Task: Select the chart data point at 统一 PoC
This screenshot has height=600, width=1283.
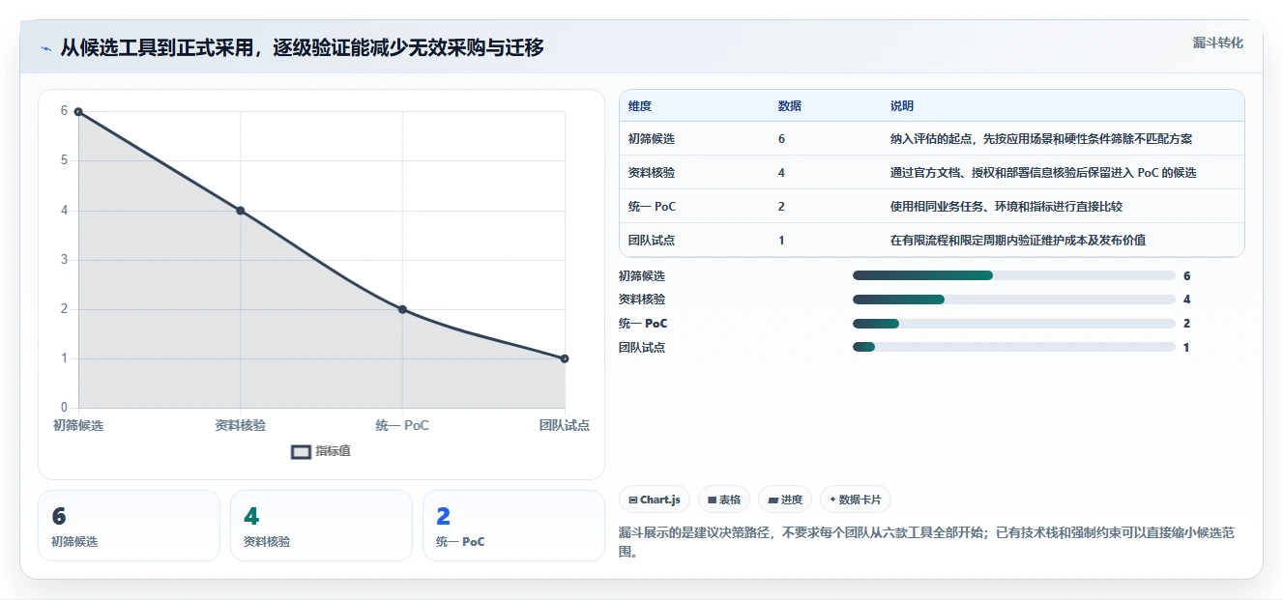Action: pyautogui.click(x=402, y=309)
